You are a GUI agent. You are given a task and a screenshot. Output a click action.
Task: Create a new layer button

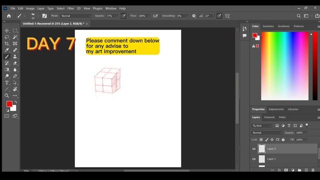click(306, 170)
